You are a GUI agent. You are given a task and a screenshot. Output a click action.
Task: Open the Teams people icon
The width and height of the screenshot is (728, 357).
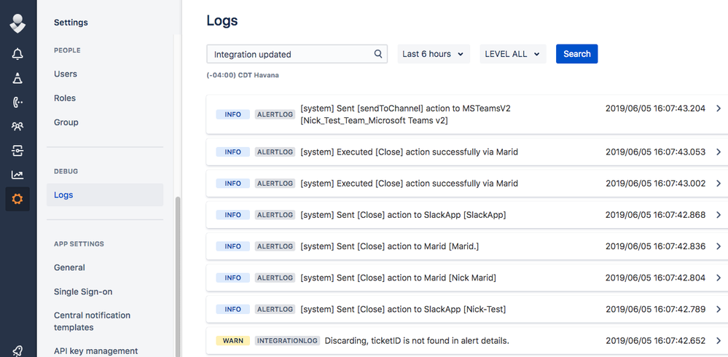[17, 126]
